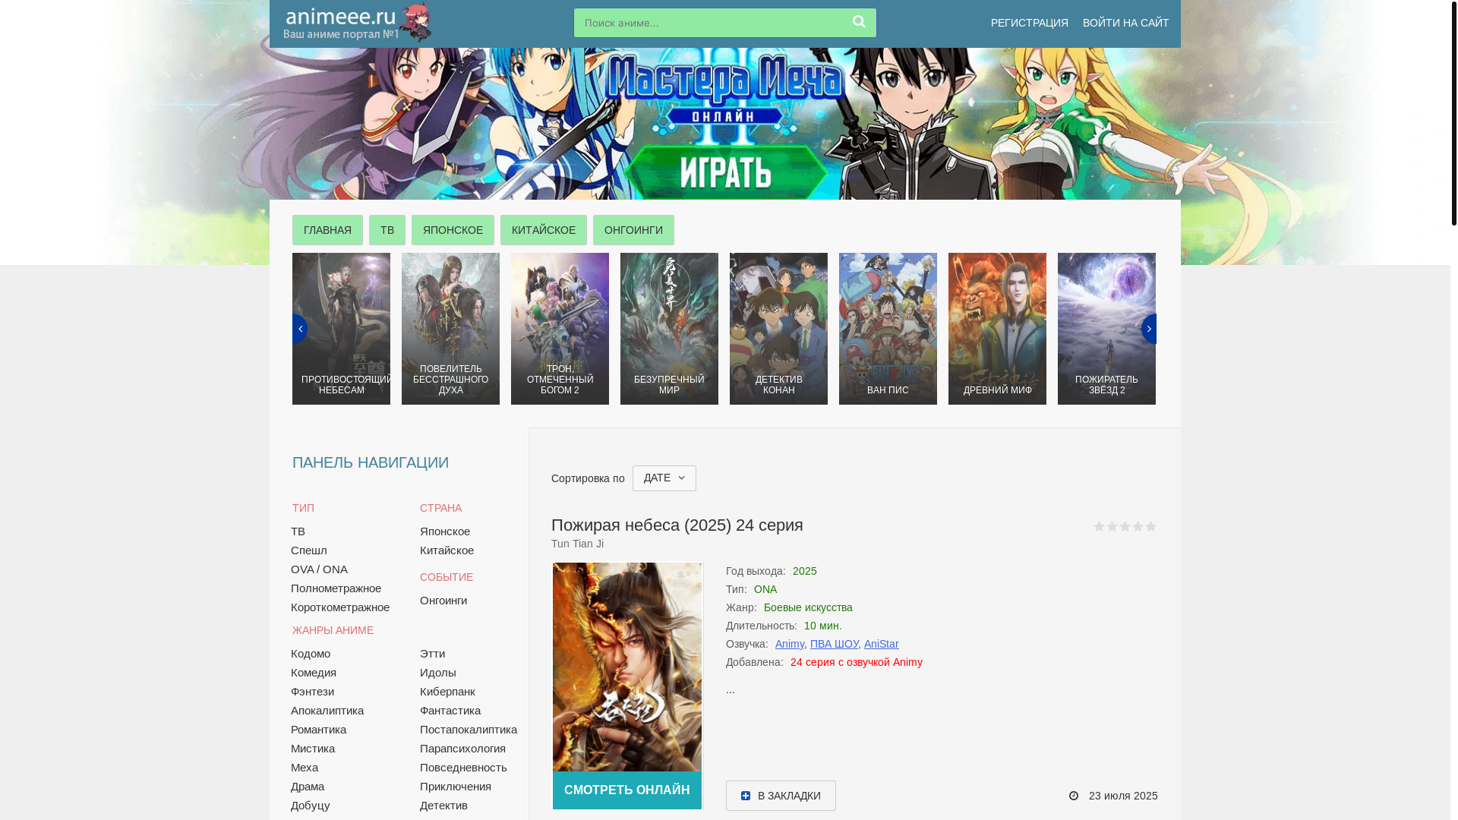The width and height of the screenshot is (1458, 820).
Task: Open Ван Пис thumbnail
Action: coord(888,329)
